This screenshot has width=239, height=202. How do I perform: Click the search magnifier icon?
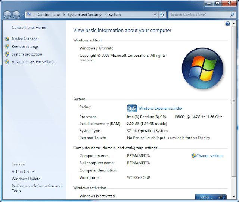232,15
